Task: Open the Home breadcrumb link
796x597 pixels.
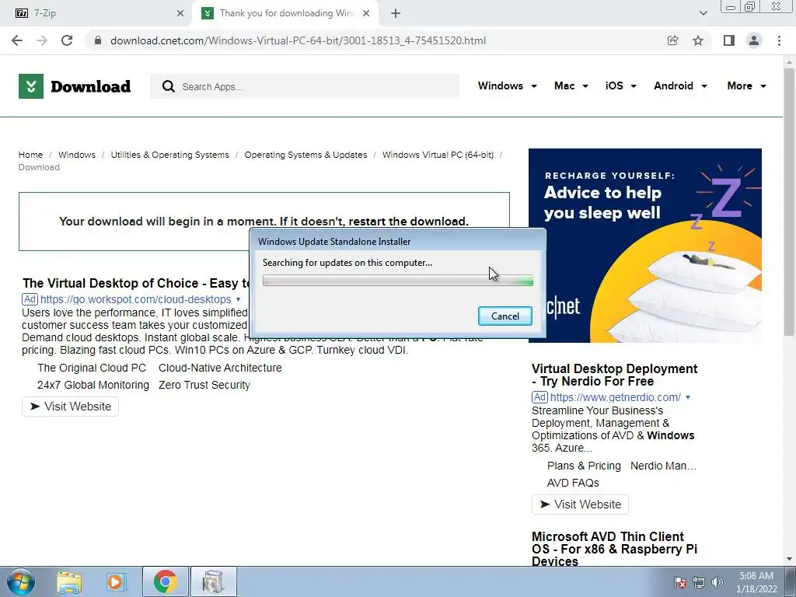Action: pyautogui.click(x=30, y=155)
